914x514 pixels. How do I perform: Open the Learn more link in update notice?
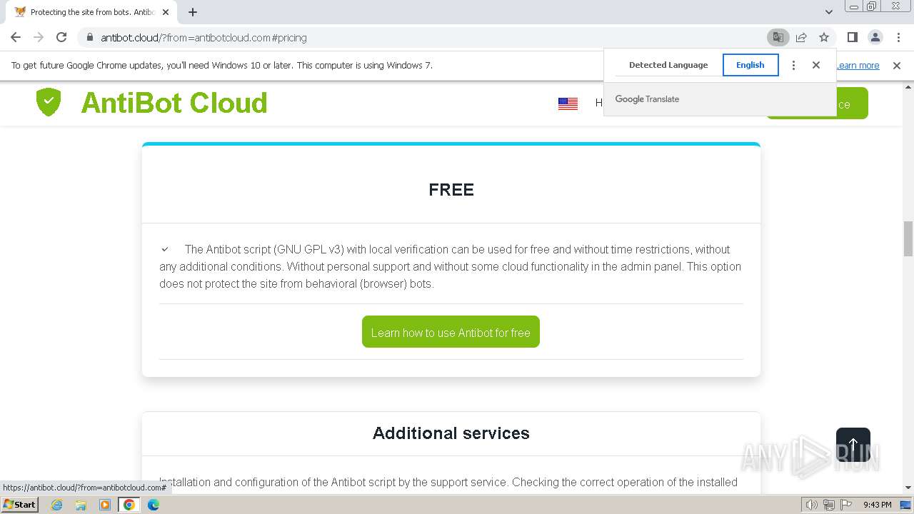[858, 65]
